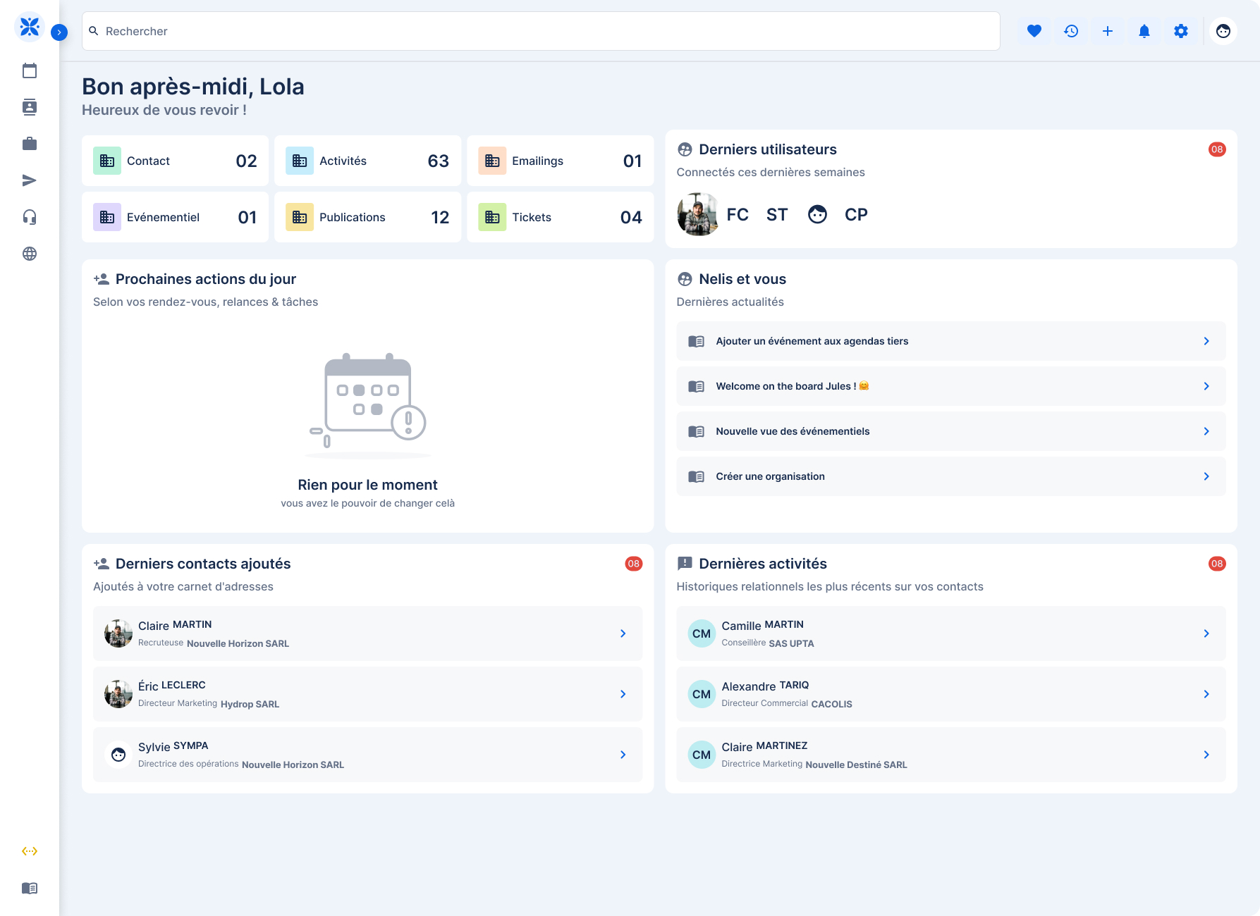Click chevron on Nouvelle vue des événementiels row
The width and height of the screenshot is (1260, 916).
[x=1206, y=431]
